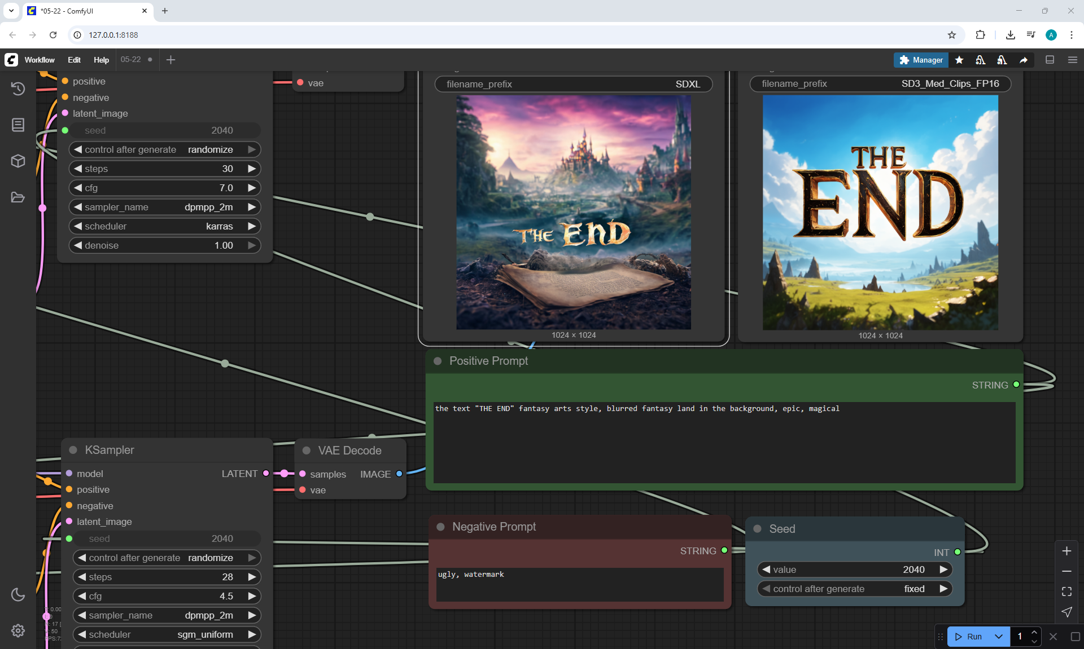Open the queue history sidebar icon
The height and width of the screenshot is (649, 1084).
[18, 89]
